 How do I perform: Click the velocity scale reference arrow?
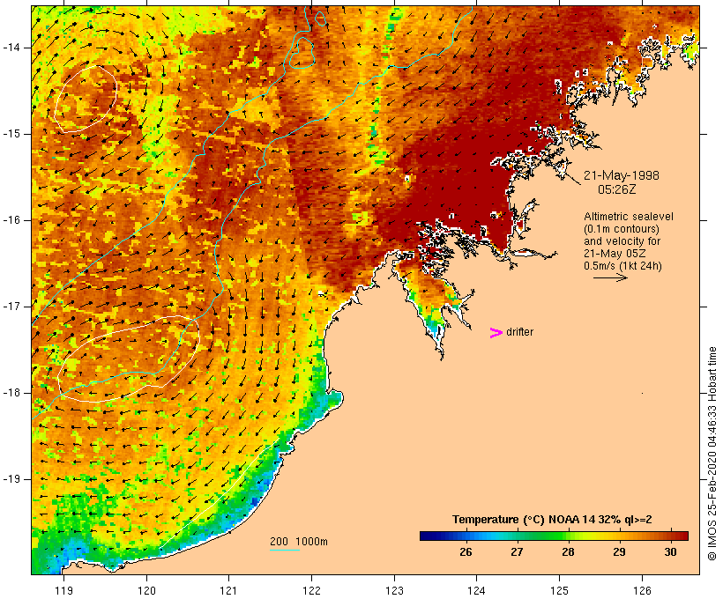coord(610,277)
